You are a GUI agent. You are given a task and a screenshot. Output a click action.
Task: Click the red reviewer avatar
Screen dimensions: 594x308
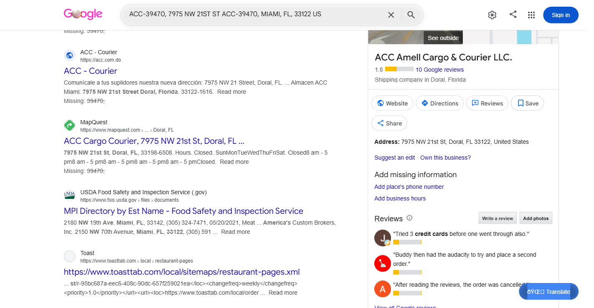(383, 263)
